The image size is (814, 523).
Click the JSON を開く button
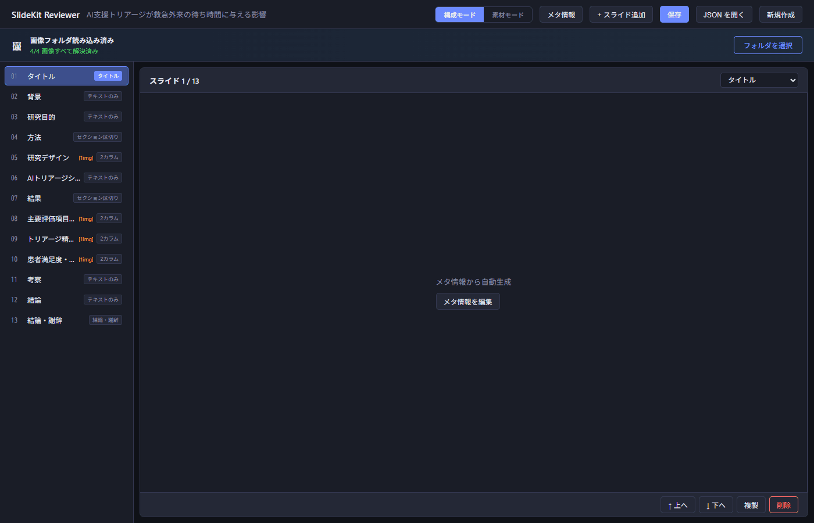724,14
